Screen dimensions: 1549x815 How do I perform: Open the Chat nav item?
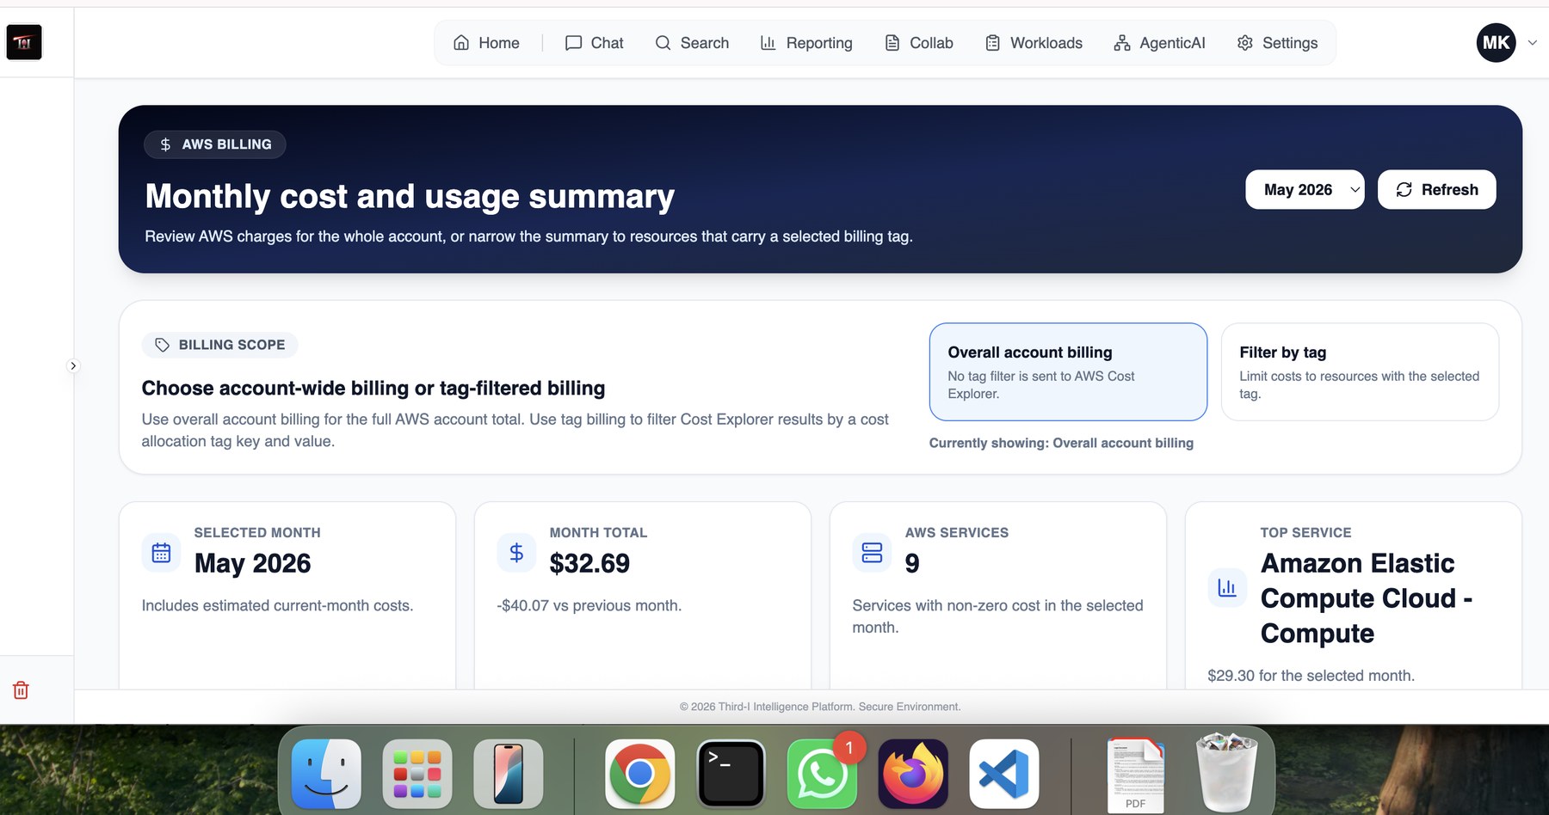point(594,43)
